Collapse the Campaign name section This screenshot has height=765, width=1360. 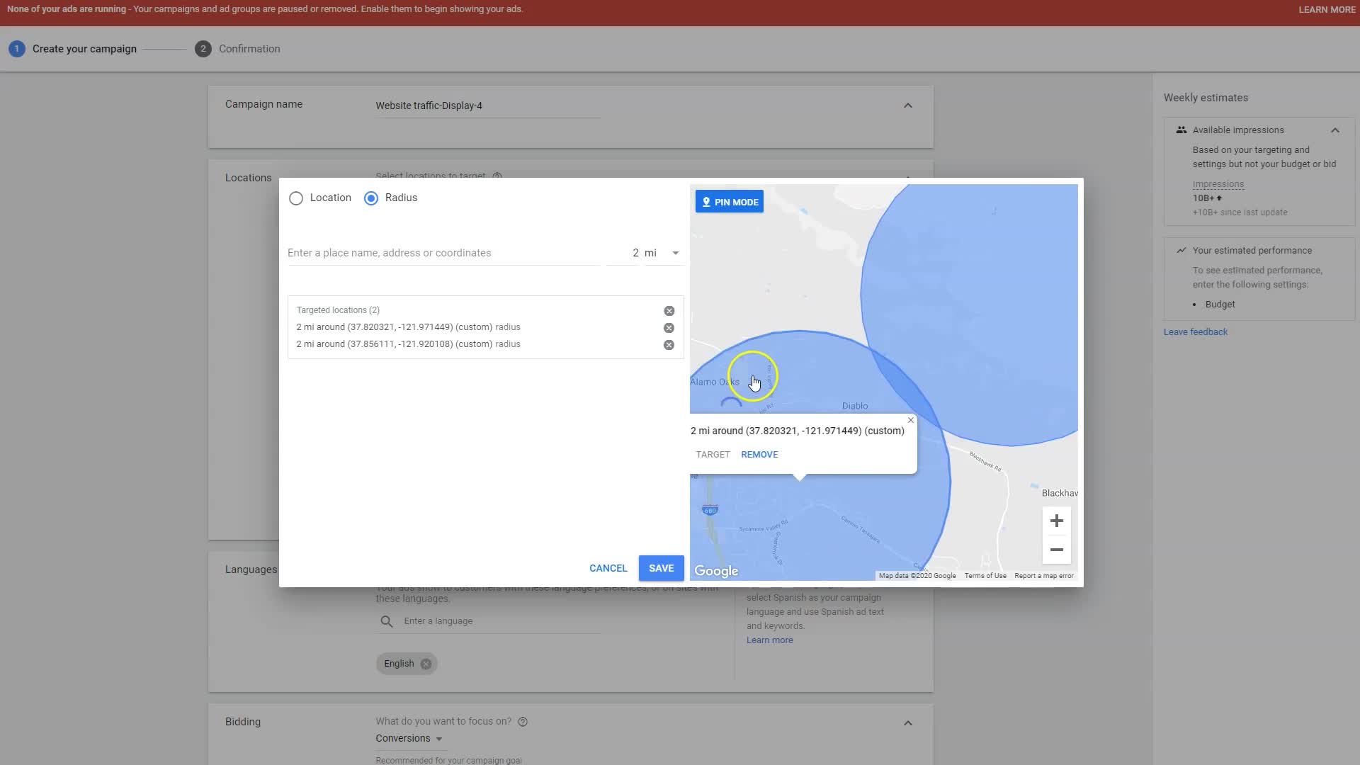907,106
